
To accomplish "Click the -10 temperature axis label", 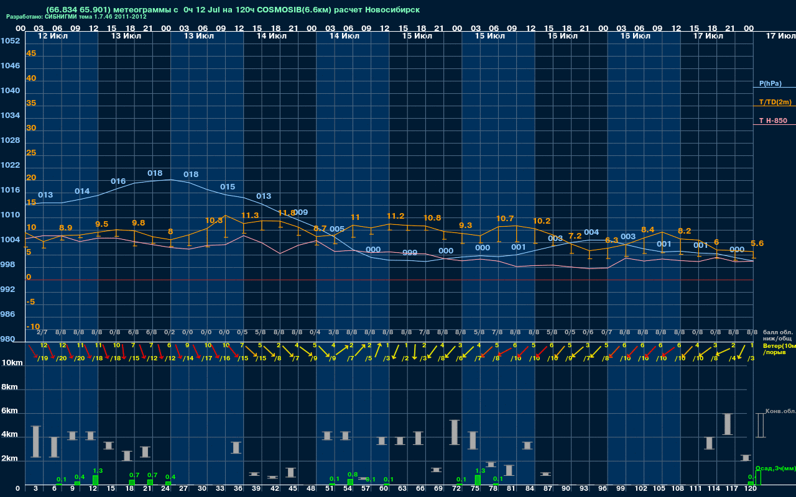I will [33, 327].
